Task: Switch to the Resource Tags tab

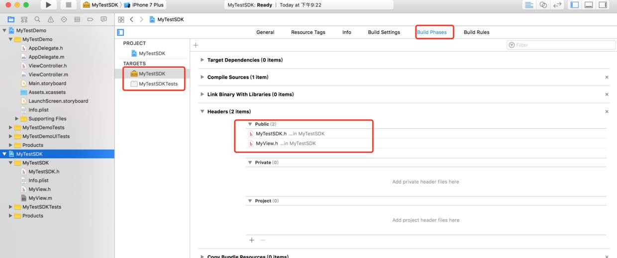Action: 308,32
